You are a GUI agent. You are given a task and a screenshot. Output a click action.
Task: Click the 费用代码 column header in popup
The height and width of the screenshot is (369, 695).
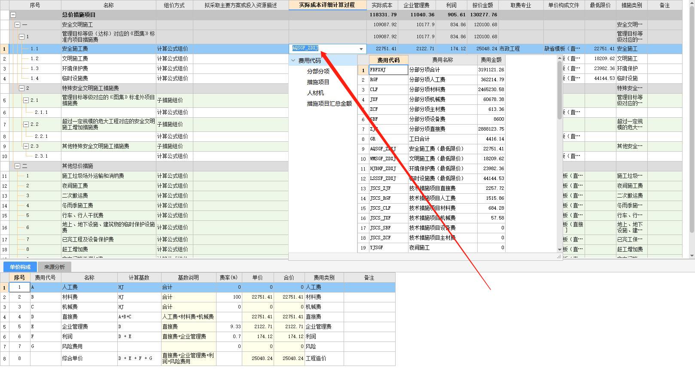pos(388,60)
